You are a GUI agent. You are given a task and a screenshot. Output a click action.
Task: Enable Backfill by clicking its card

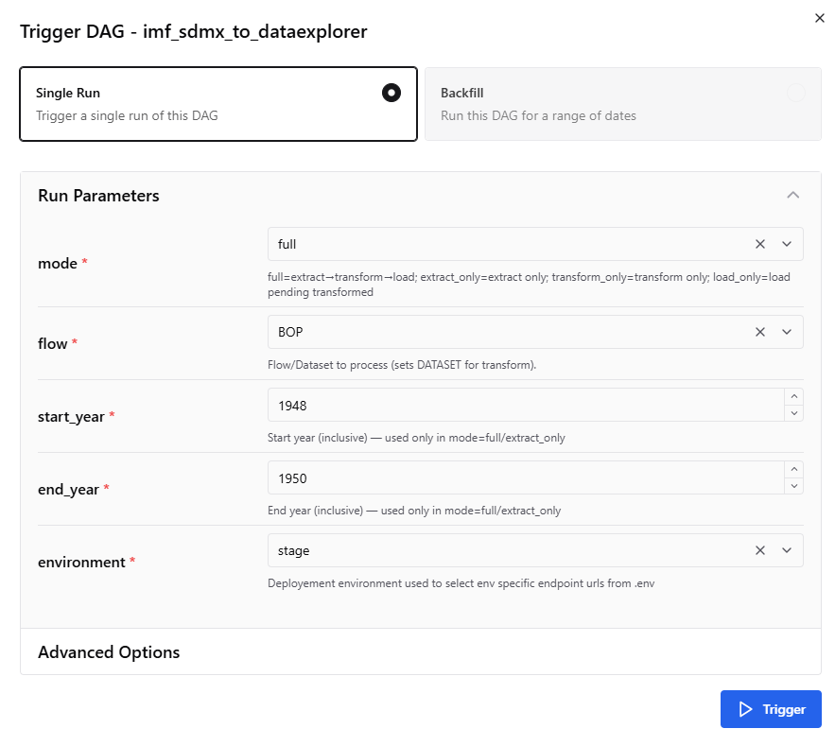point(622,102)
